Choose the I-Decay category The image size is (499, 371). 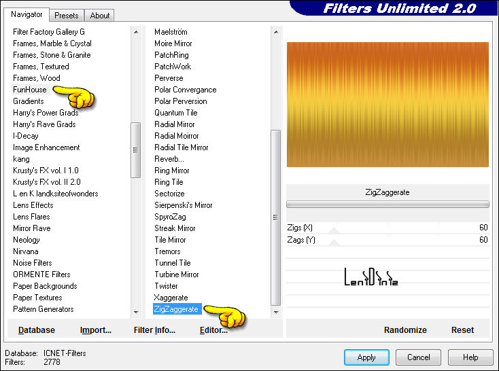26,136
